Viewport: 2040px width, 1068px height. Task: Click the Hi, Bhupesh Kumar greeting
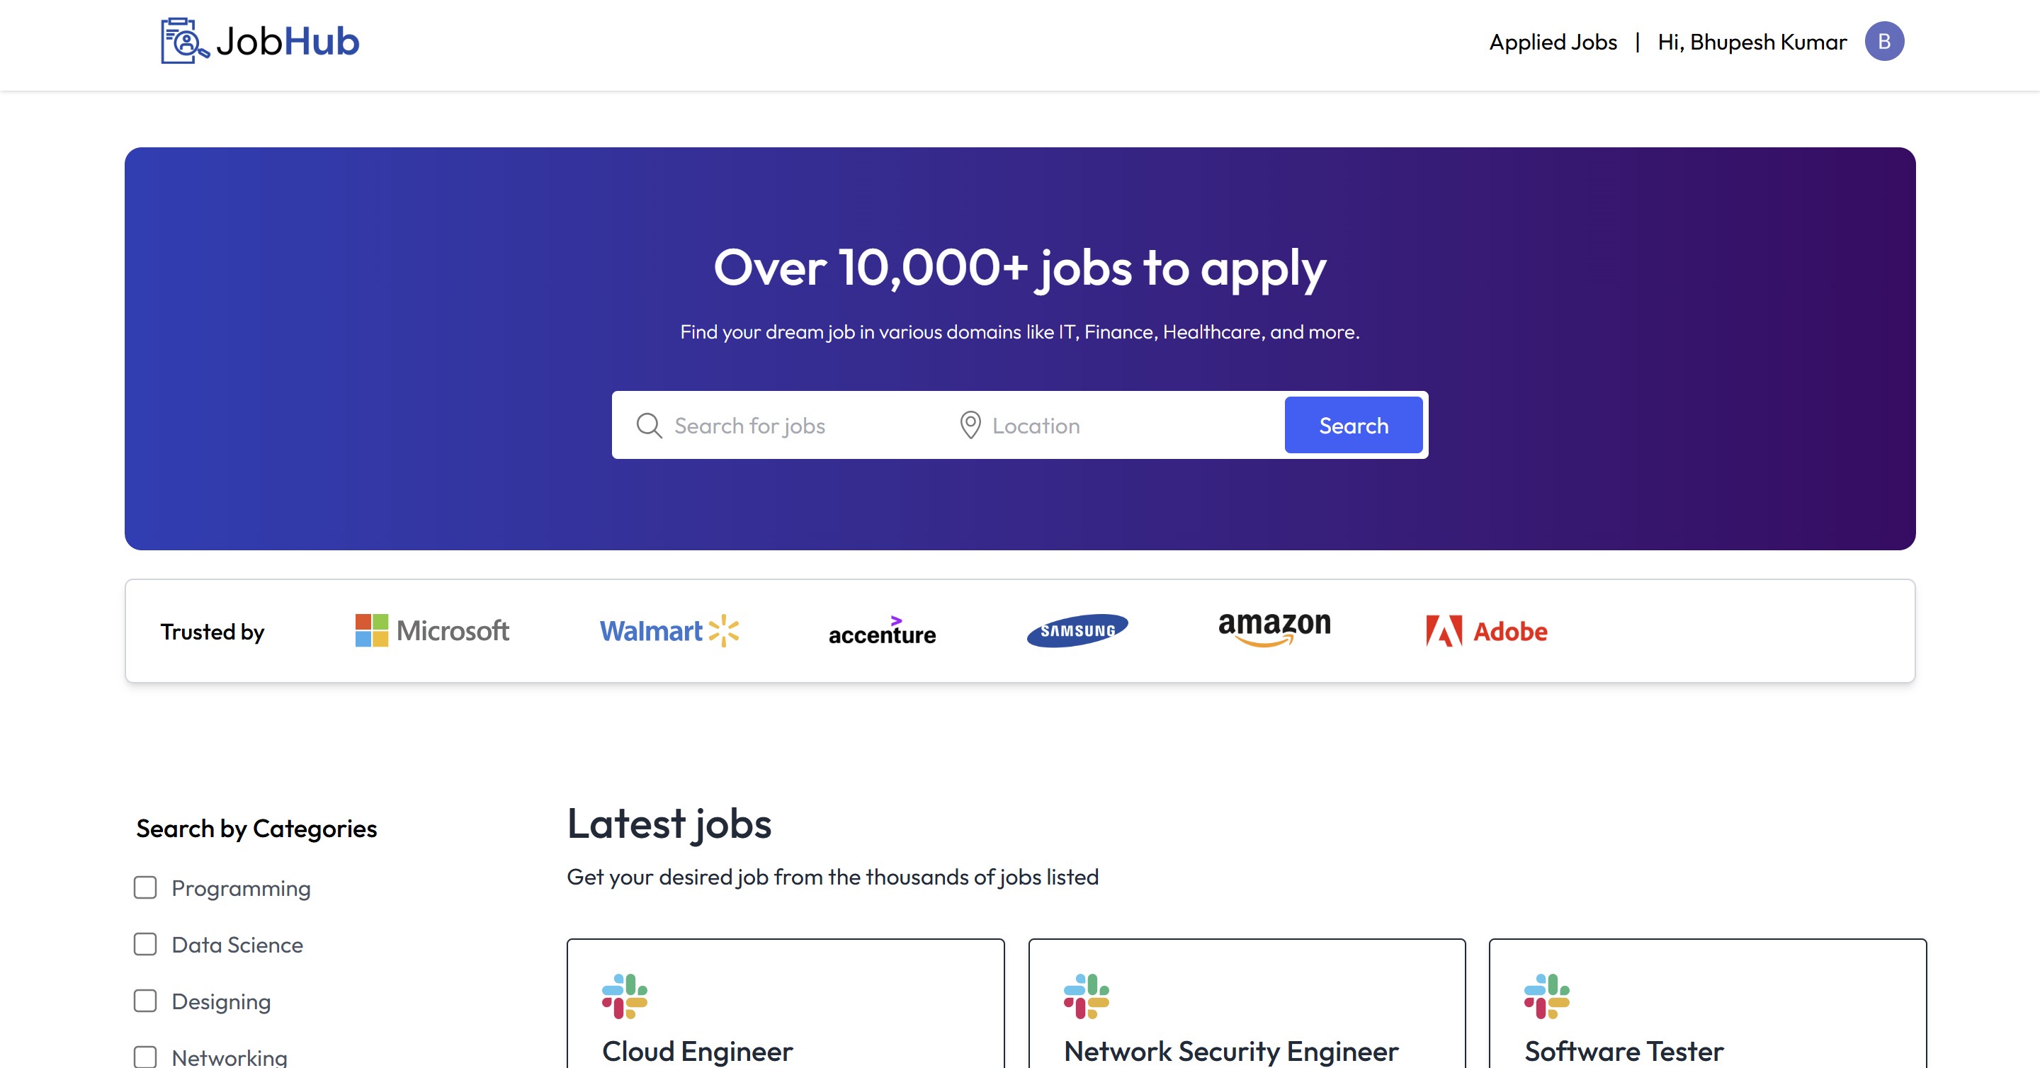click(x=1752, y=42)
